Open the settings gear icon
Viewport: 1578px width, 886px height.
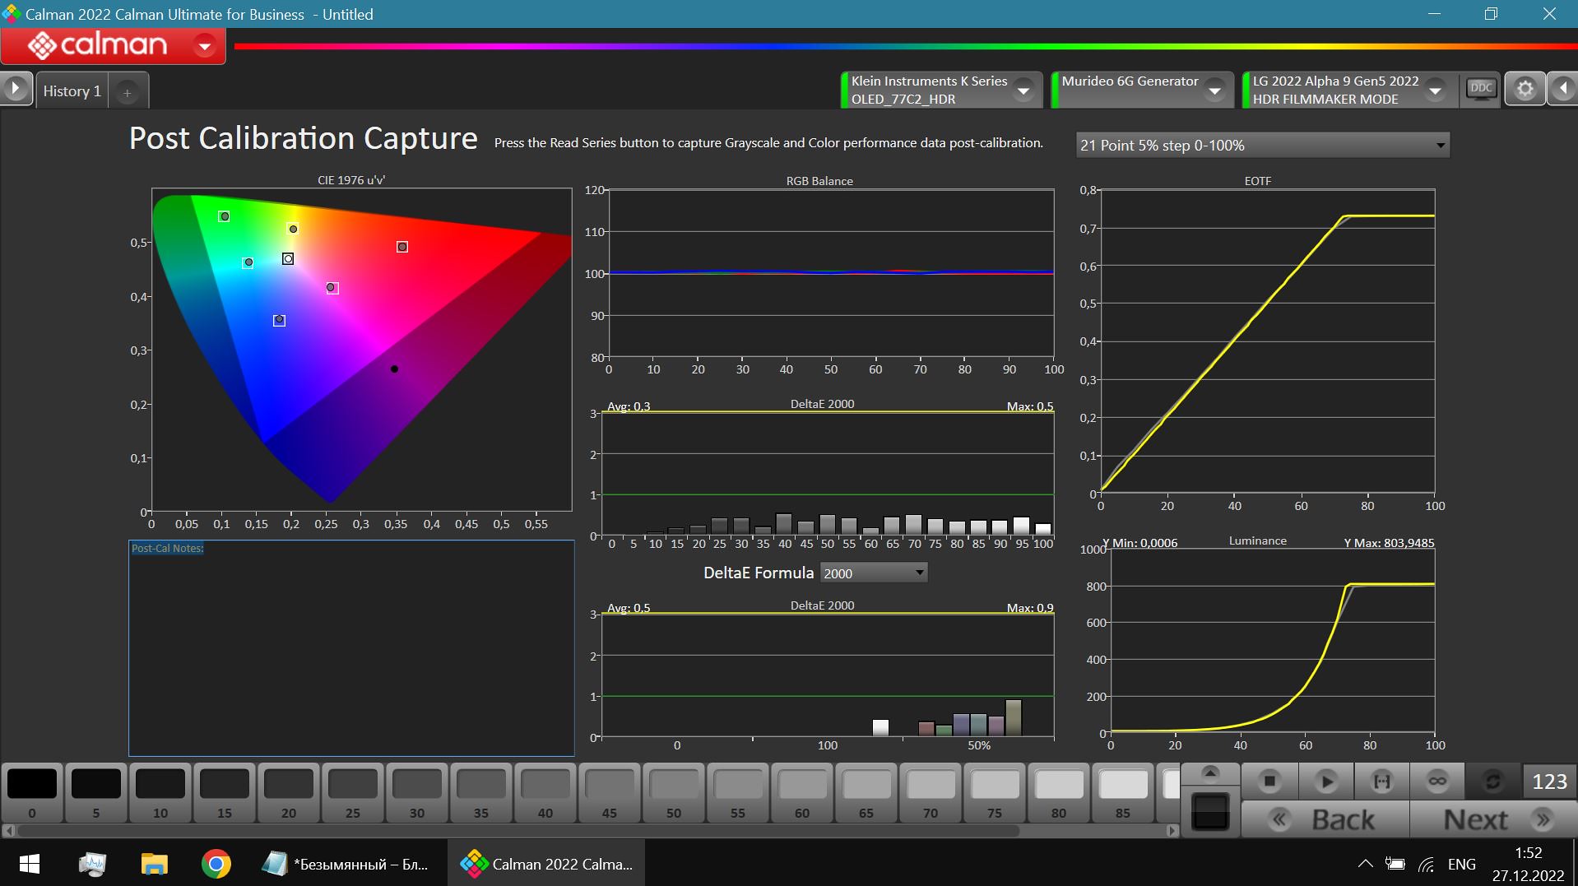tap(1525, 89)
